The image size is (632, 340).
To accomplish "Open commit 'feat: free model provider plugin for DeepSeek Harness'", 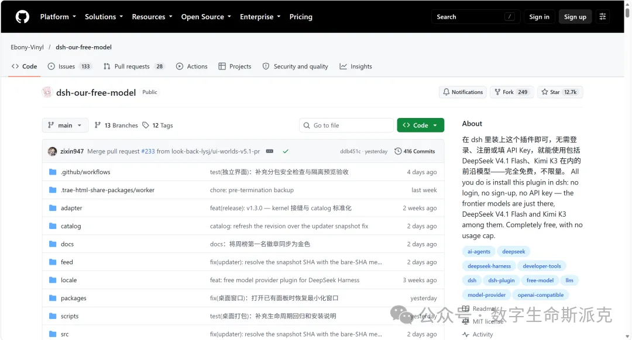I will 284,280.
